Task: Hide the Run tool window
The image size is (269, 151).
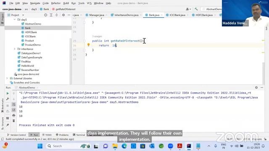Action: tap(262, 88)
